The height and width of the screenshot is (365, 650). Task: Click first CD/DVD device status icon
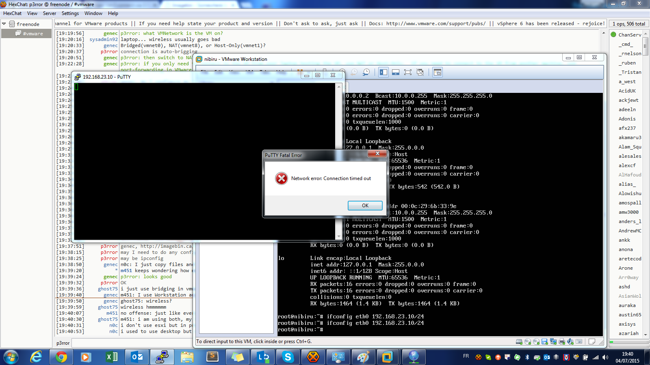528,341
